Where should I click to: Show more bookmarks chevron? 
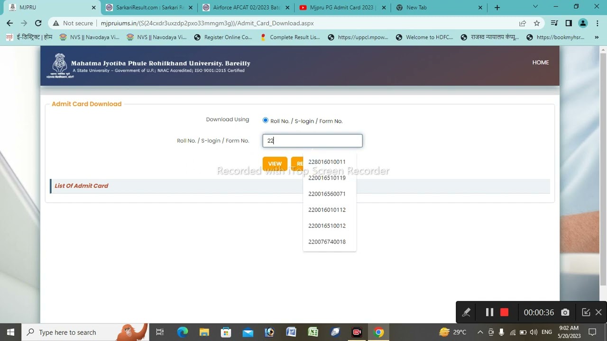(597, 37)
